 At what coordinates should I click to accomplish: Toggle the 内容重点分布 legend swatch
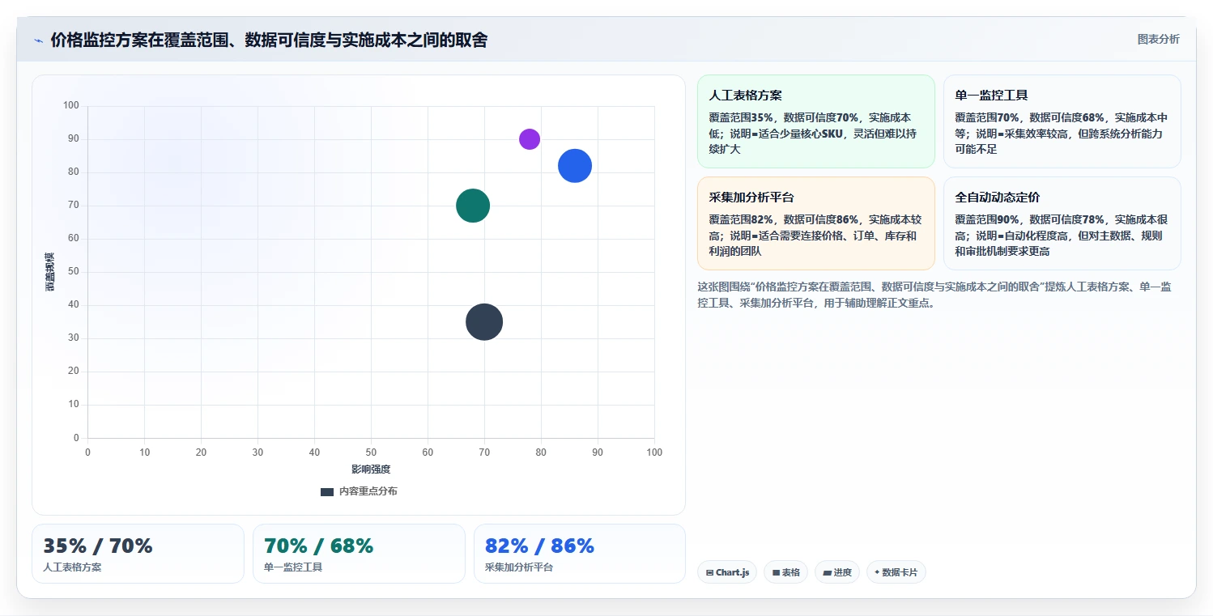[x=327, y=491]
